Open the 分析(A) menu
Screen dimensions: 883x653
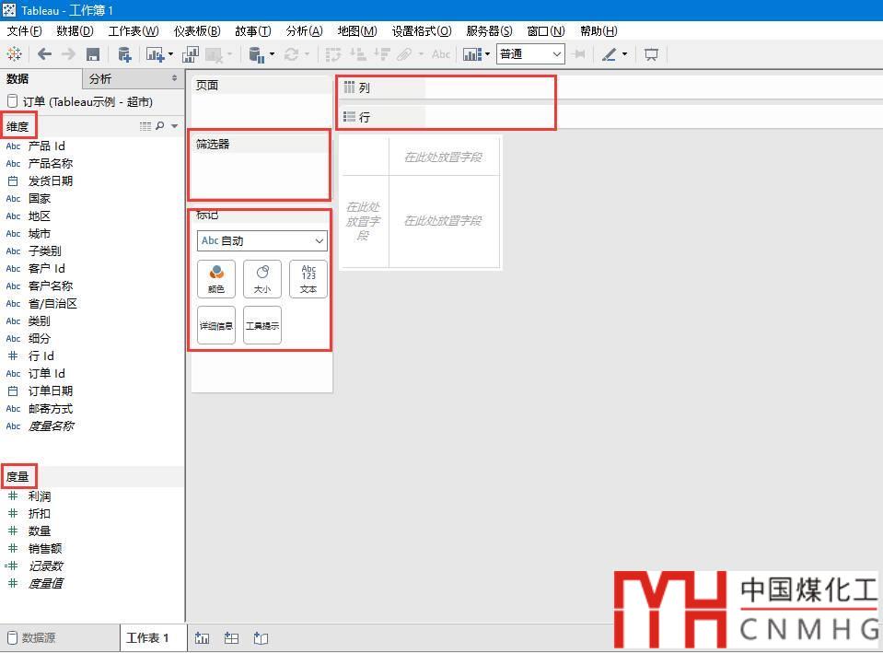(304, 31)
